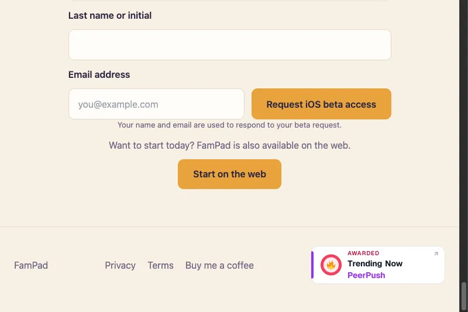Click the FamPad footer brand link

[31, 265]
